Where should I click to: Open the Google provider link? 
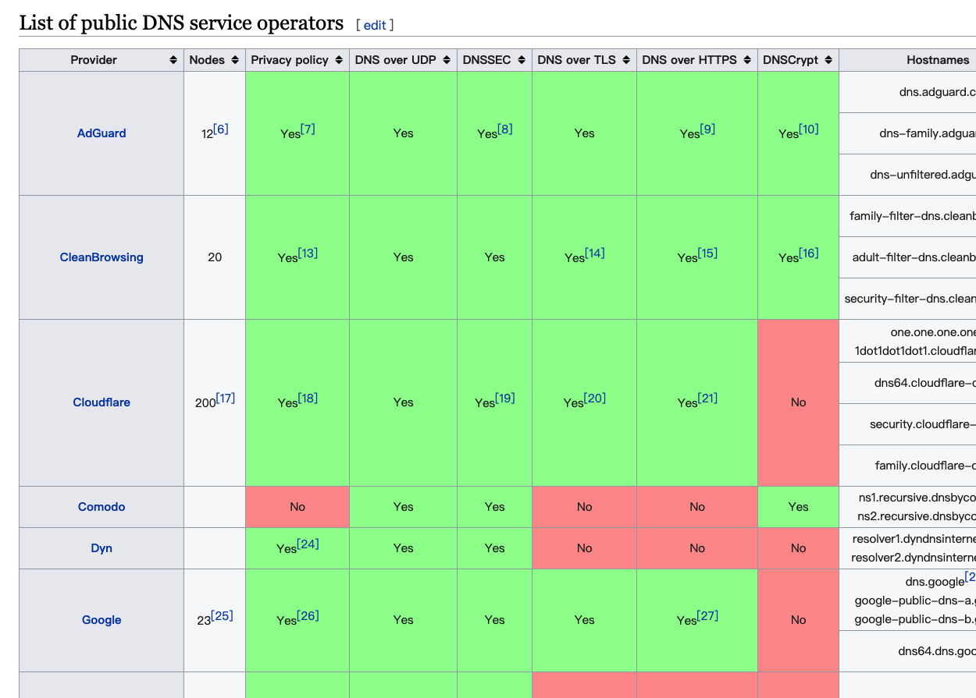[102, 620]
